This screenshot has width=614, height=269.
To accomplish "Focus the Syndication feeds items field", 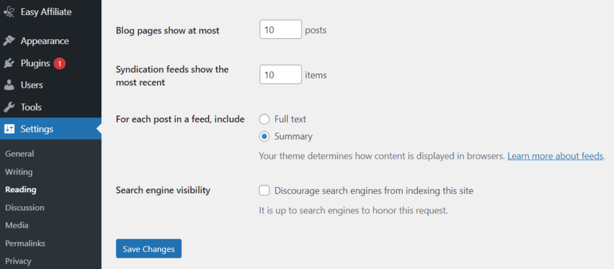I will point(281,75).
